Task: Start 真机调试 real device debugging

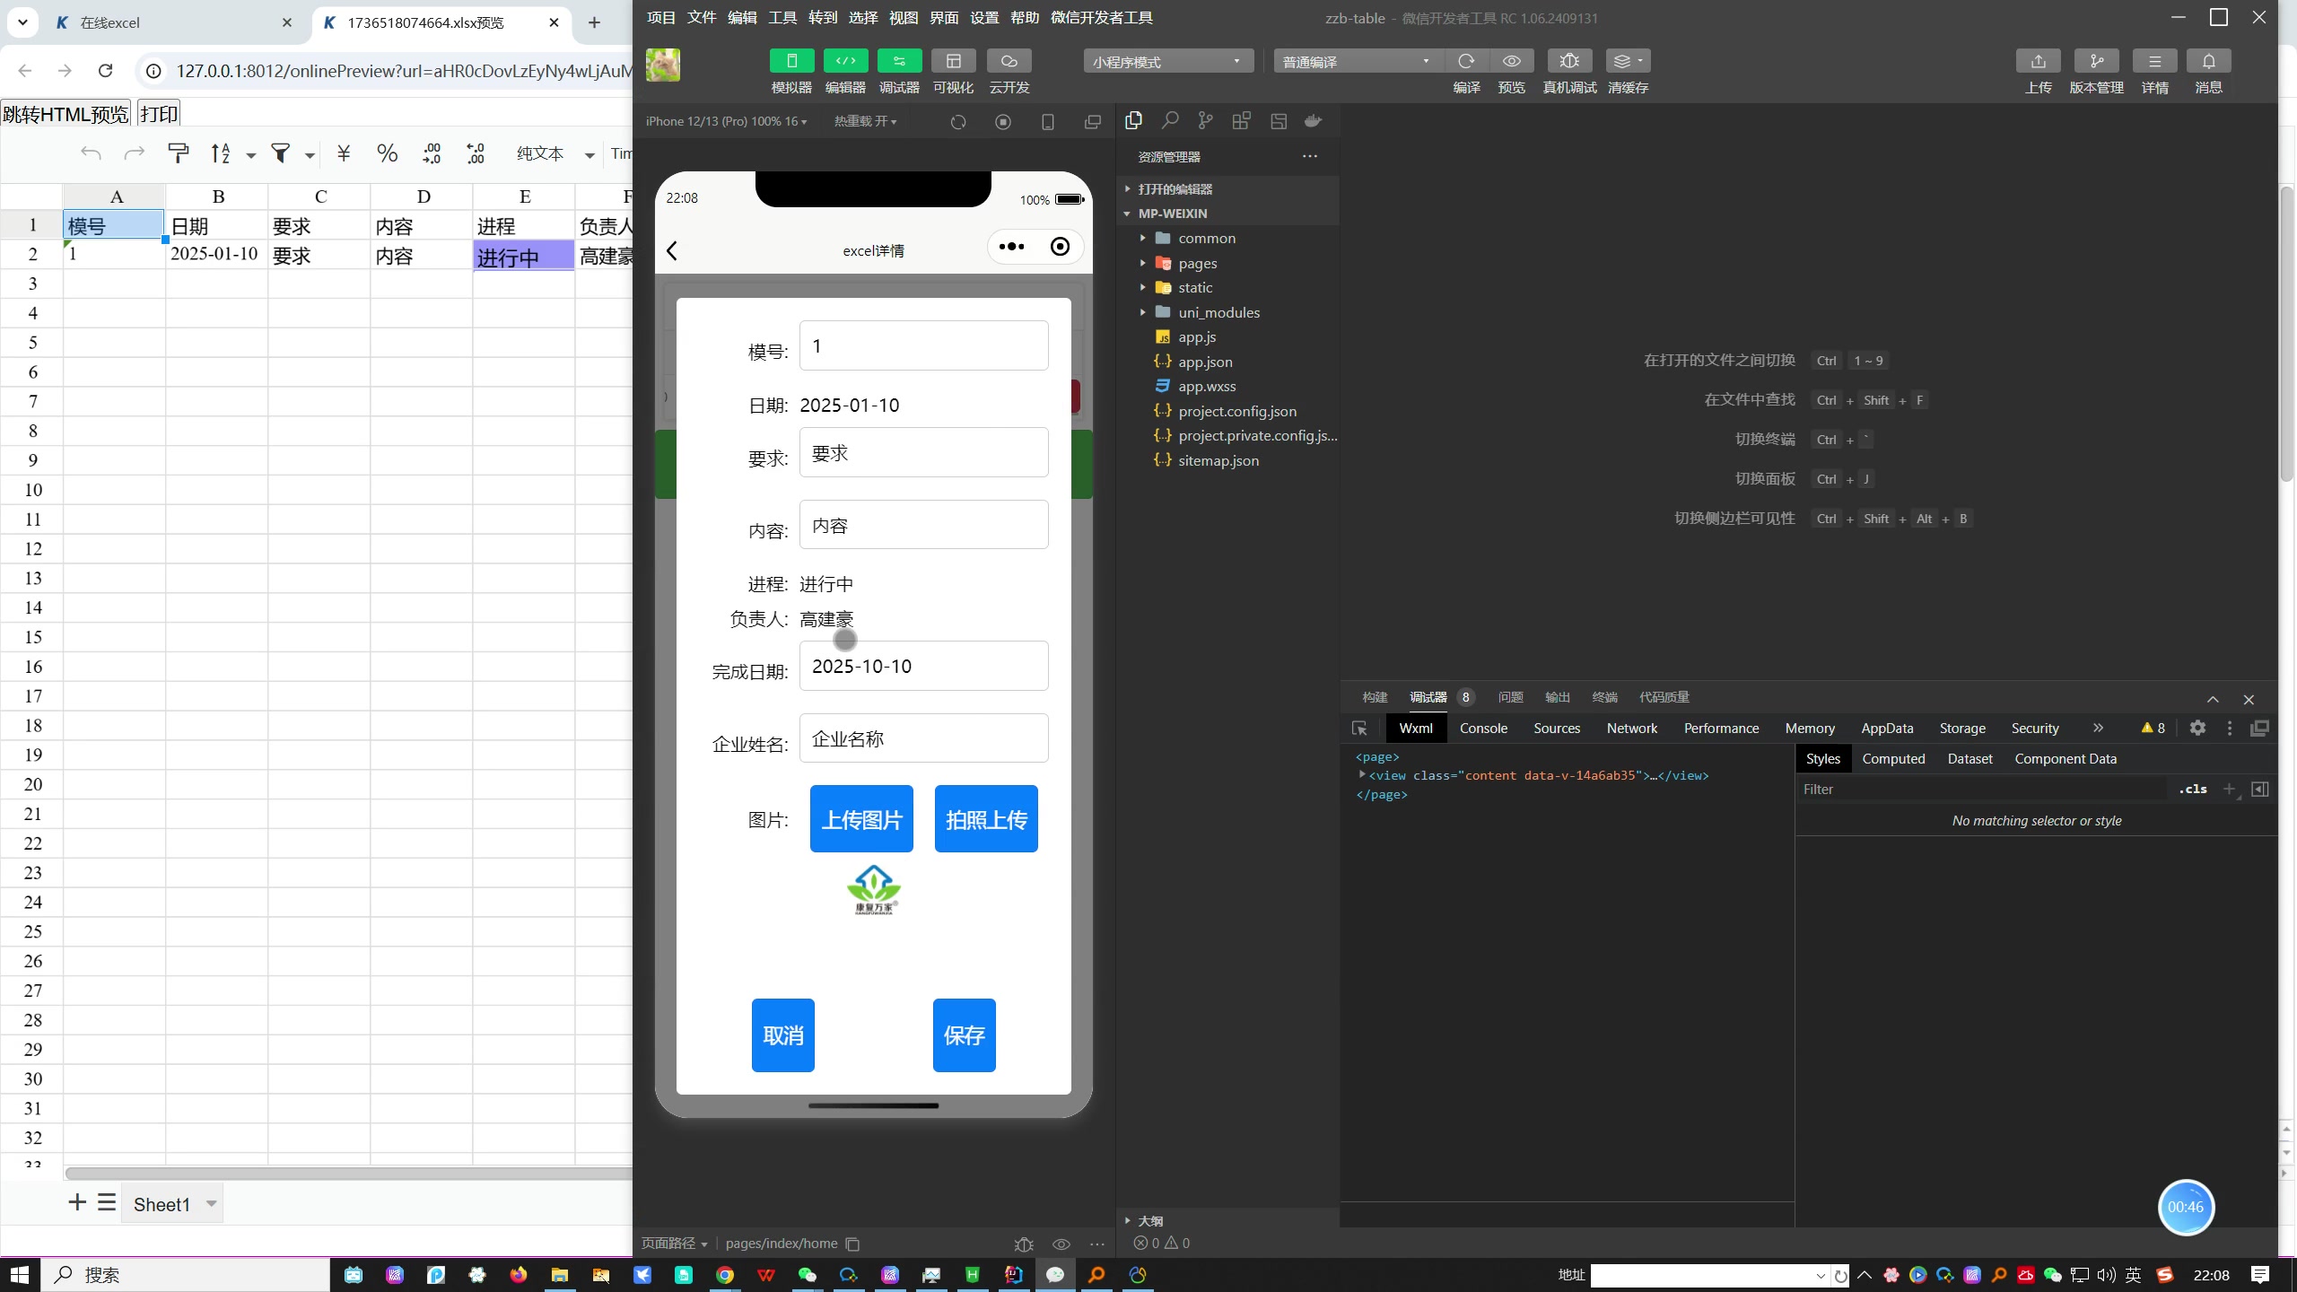Action: tap(1569, 61)
